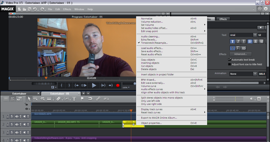
Task: Hide track 3 with the eye icon
Action: coord(17,132)
